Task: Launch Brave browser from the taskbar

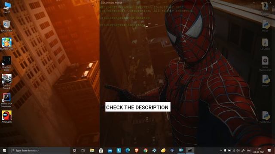Action: coord(137,150)
